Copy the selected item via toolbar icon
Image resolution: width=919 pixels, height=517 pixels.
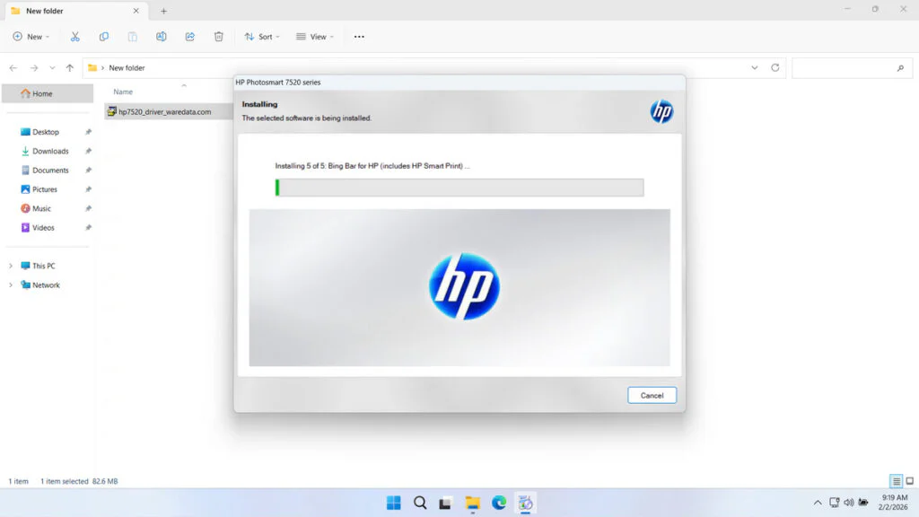click(x=104, y=36)
